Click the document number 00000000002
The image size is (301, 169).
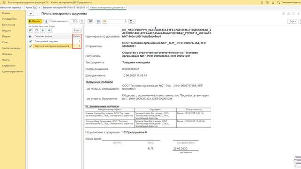point(130,69)
